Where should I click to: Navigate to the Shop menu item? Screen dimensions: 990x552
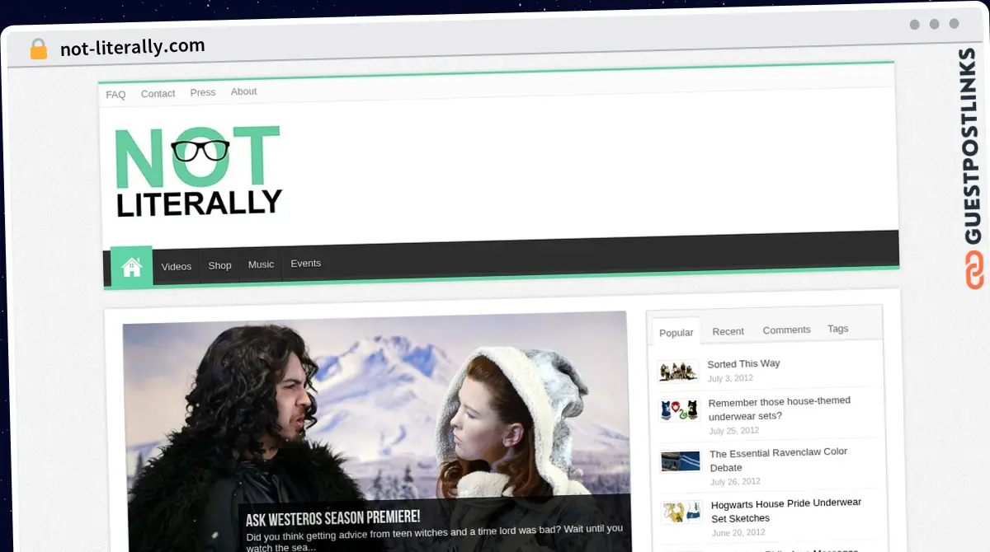[x=219, y=264]
